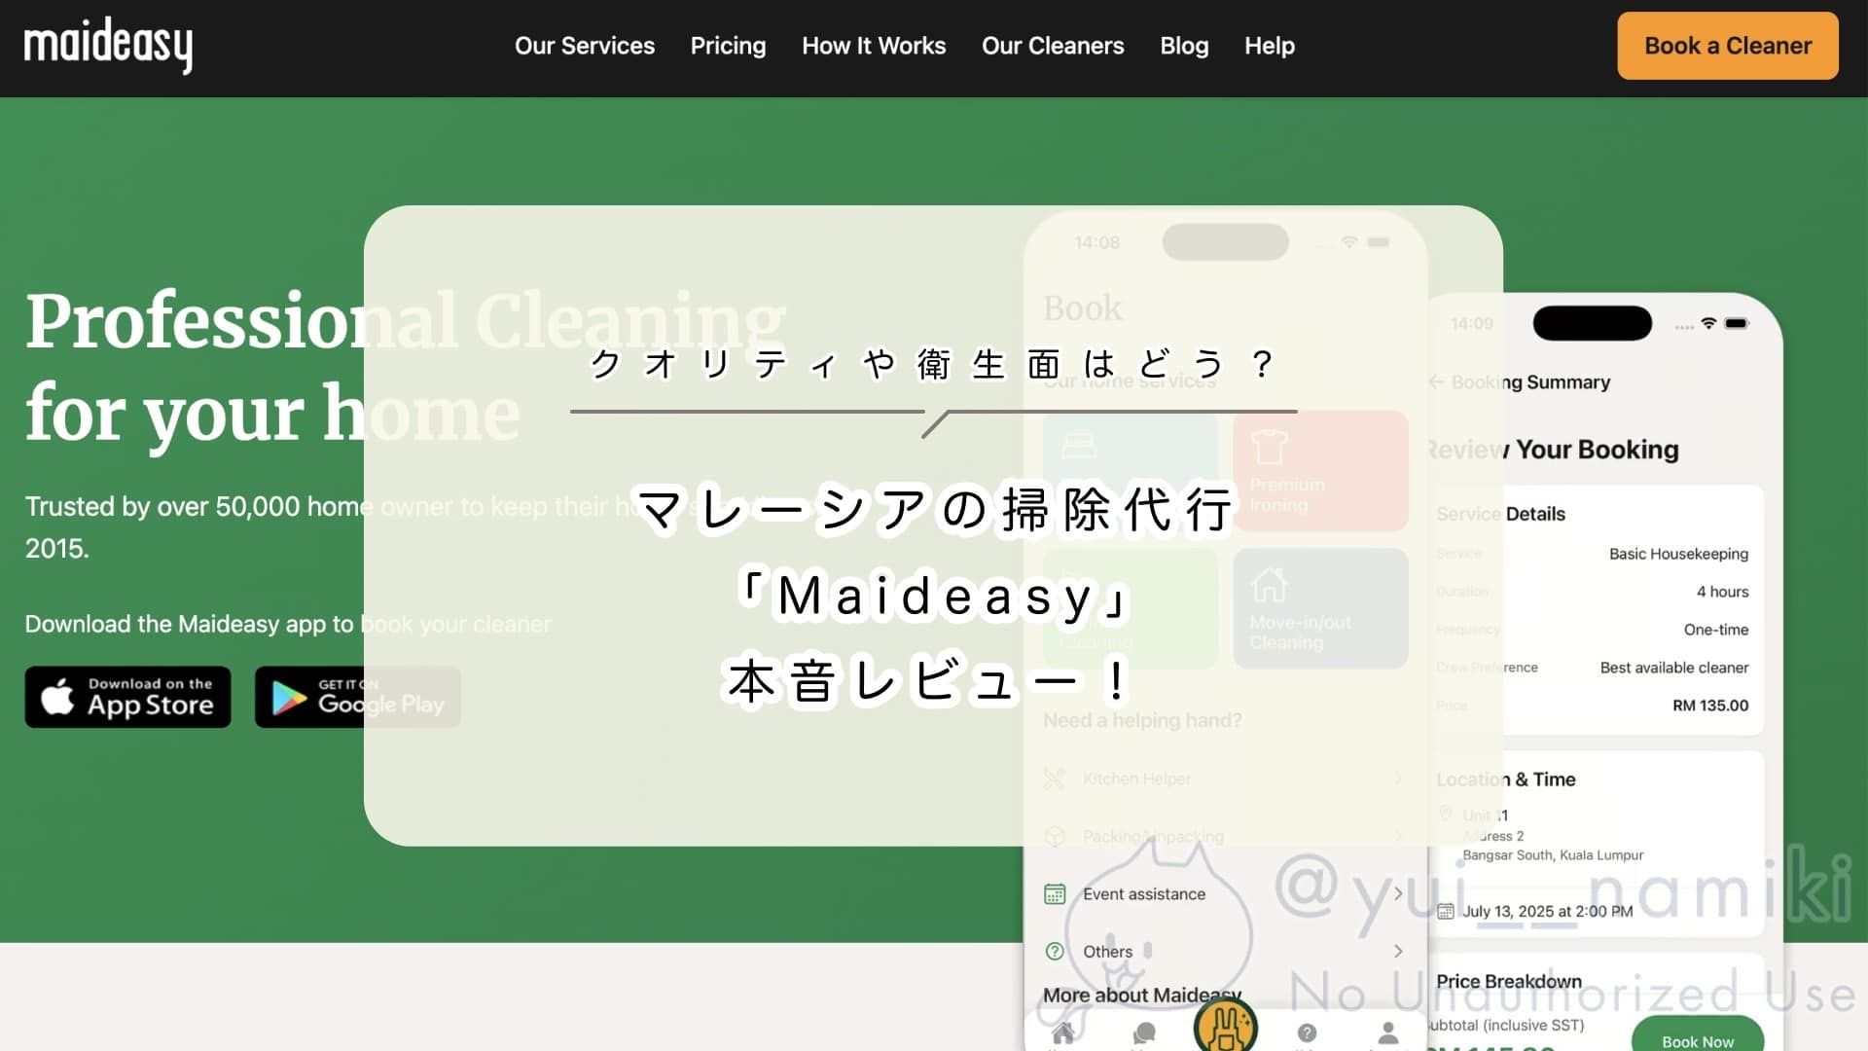Select Our Cleaners in the navigation
The height and width of the screenshot is (1051, 1868).
[1053, 46]
